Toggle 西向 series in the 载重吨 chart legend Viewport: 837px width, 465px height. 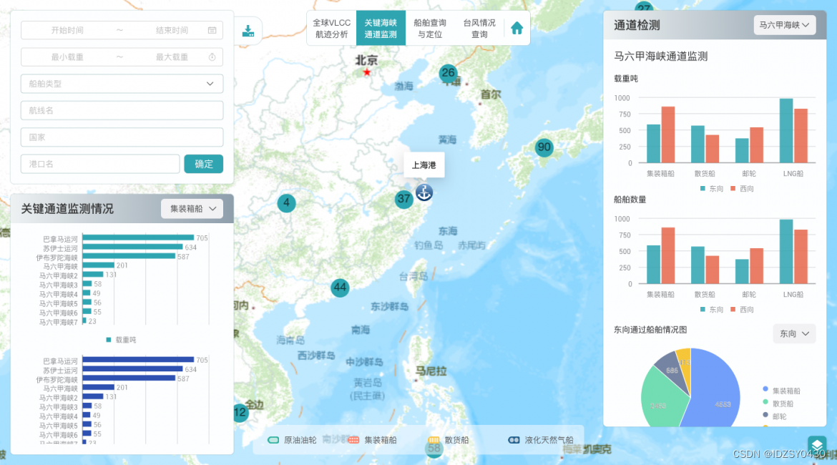click(742, 188)
